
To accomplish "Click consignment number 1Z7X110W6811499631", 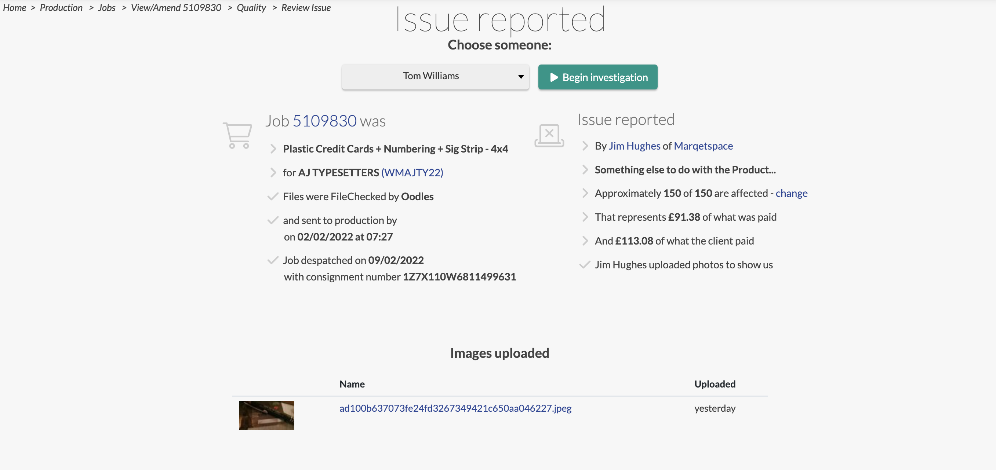I will (x=459, y=277).
